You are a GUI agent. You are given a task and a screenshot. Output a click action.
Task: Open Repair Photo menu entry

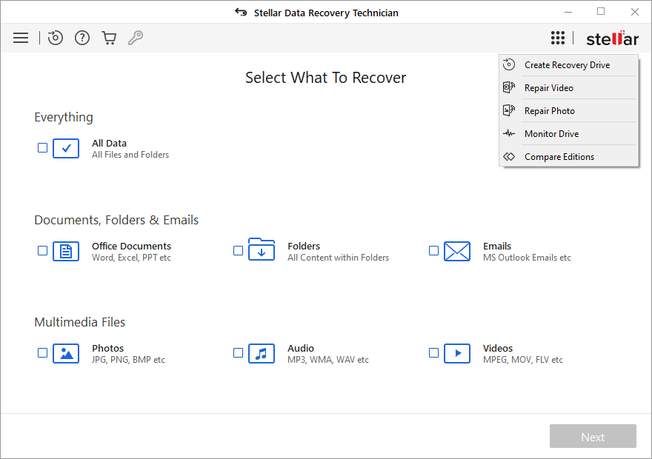568,110
